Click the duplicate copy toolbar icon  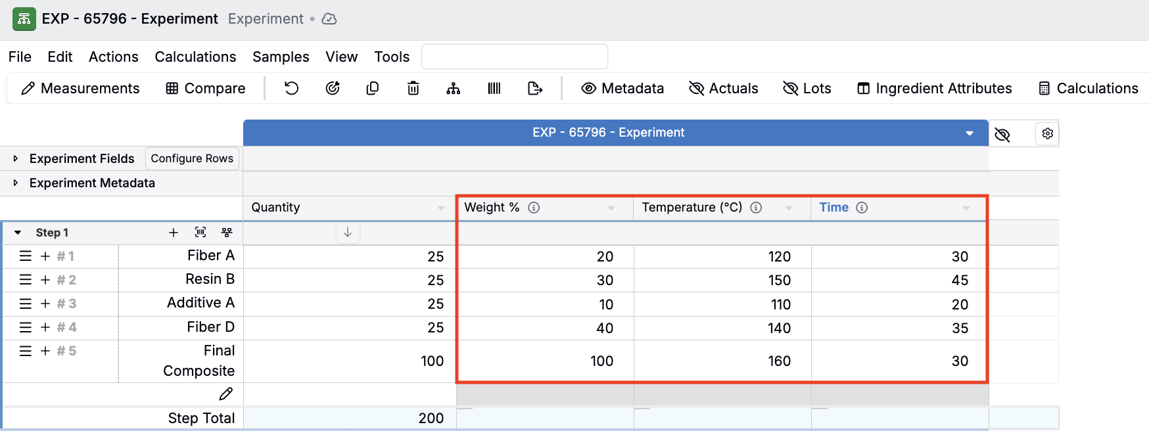(373, 88)
